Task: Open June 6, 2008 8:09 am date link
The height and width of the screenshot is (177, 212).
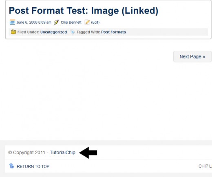Action: click(34, 22)
